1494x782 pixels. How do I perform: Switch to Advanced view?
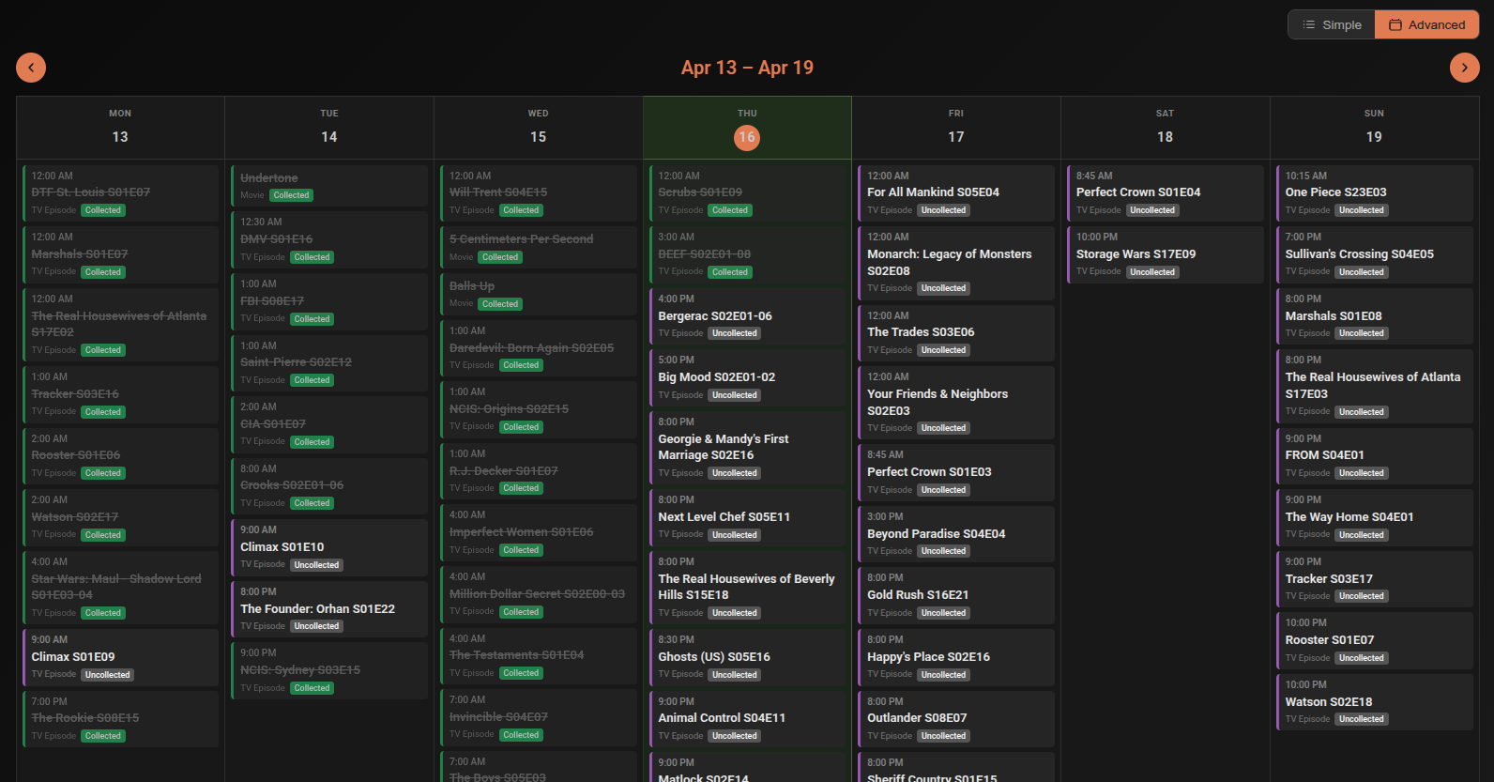point(1426,25)
